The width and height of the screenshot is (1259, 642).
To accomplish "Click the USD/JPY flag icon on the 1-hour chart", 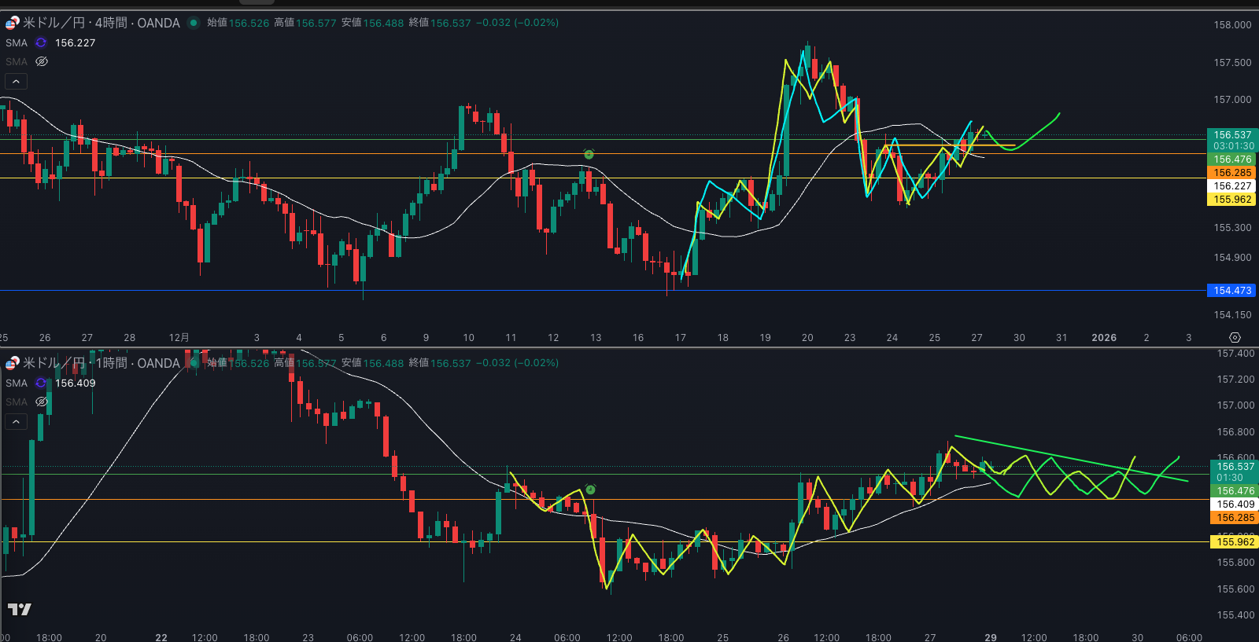I will (x=12, y=363).
